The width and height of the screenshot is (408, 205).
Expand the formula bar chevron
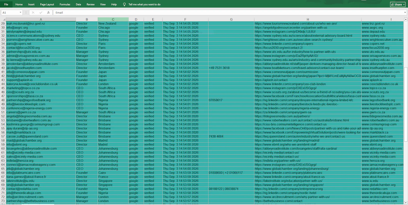[405, 12]
